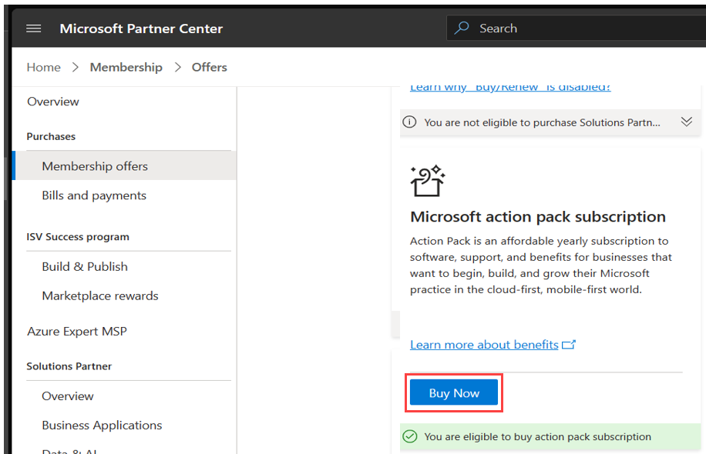
Task: Click the breadcrumb chevron after Membership
Action: click(x=178, y=67)
